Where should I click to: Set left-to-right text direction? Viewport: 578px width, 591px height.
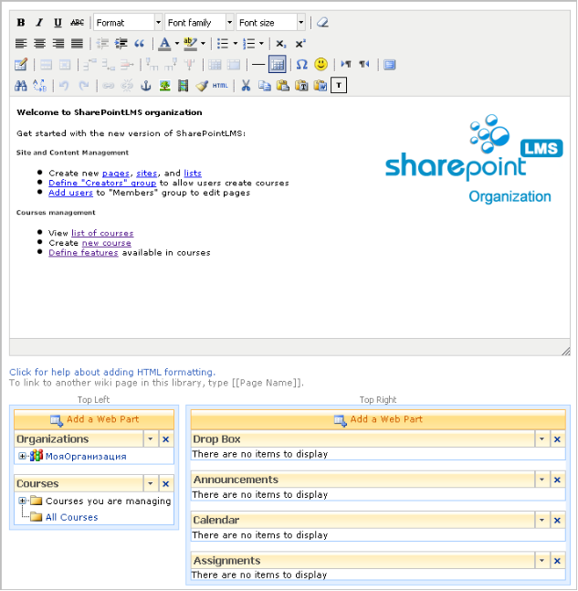click(x=346, y=65)
